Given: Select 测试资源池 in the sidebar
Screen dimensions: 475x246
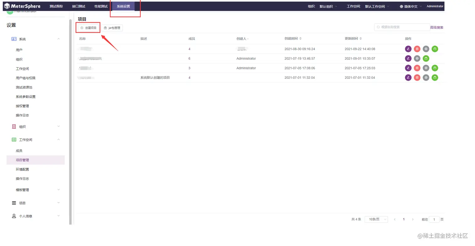Looking at the screenshot, I should pos(24,87).
